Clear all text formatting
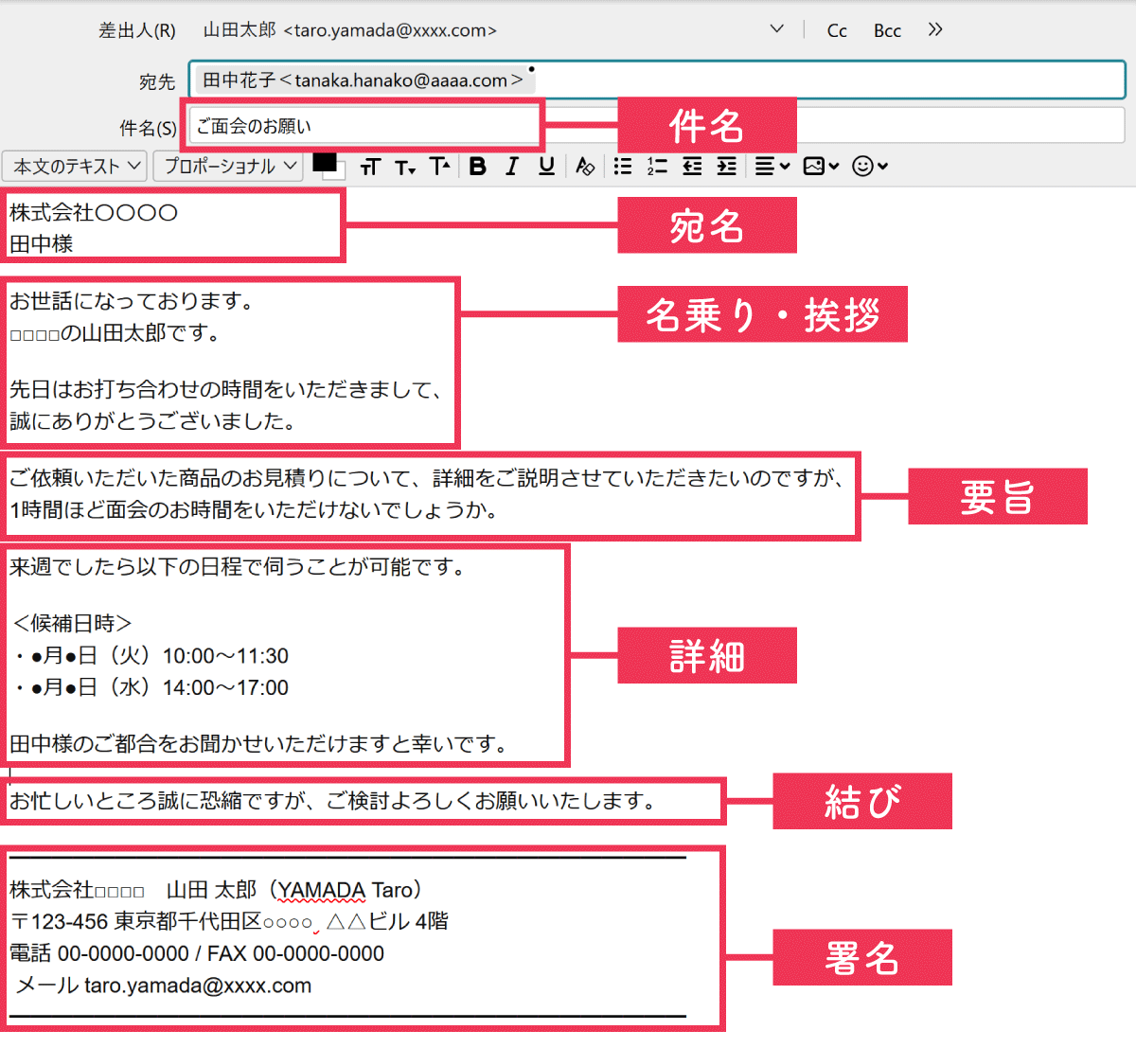 click(584, 166)
